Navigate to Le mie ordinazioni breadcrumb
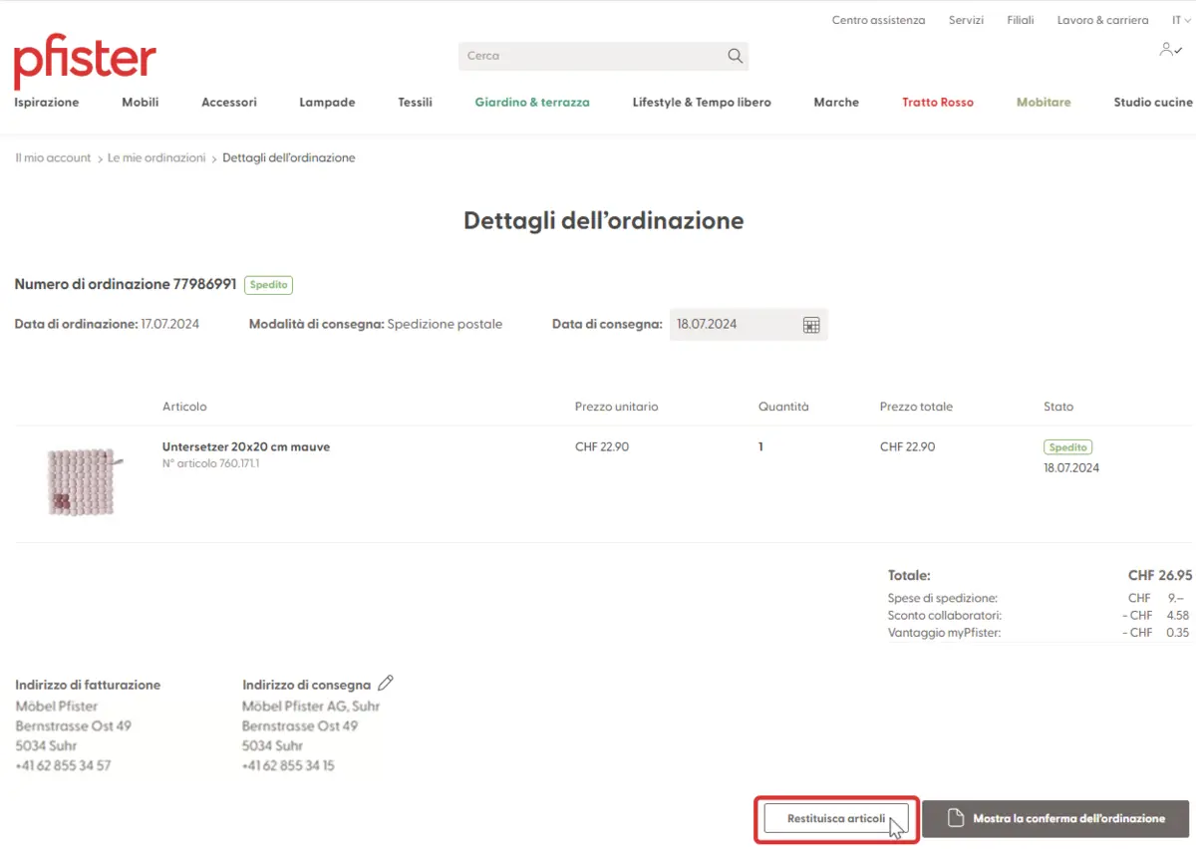 156,157
